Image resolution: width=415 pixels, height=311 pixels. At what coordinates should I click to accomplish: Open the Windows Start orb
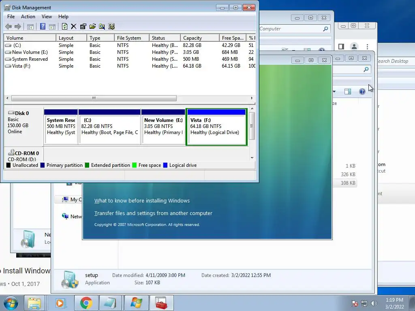(11, 303)
